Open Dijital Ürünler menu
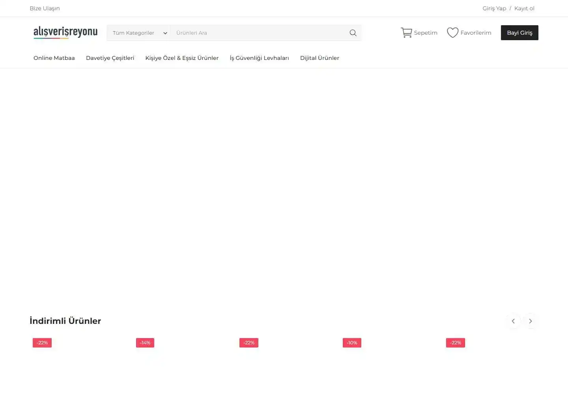The width and height of the screenshot is (568, 394). pos(319,58)
